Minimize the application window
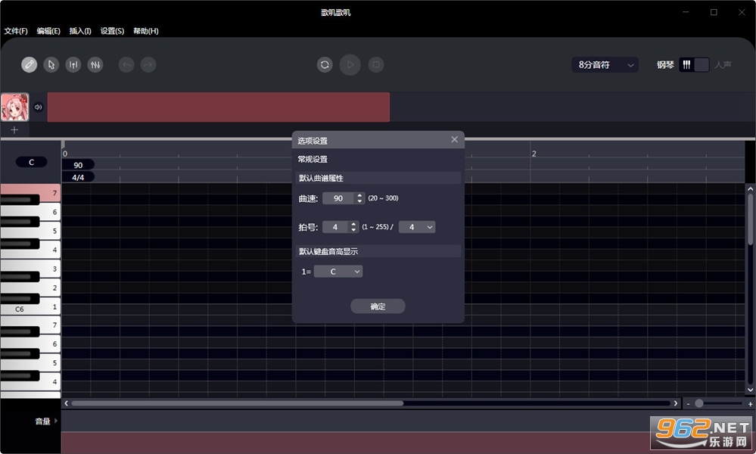 click(x=686, y=12)
